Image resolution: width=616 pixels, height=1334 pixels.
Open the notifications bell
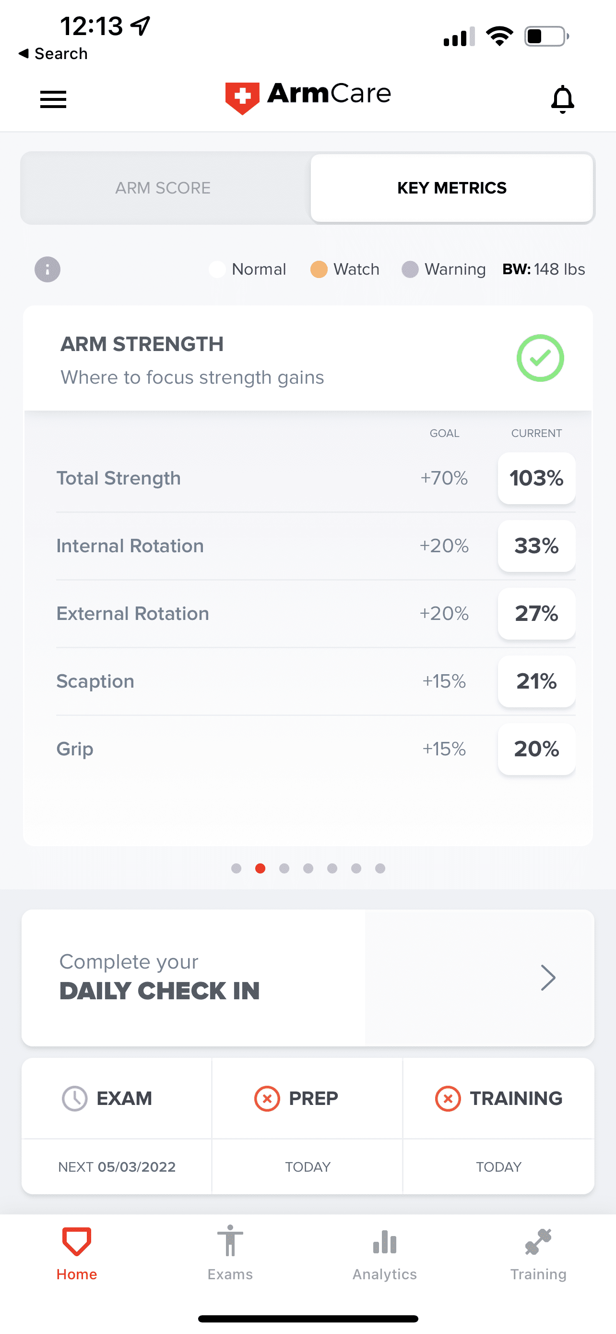tap(562, 99)
